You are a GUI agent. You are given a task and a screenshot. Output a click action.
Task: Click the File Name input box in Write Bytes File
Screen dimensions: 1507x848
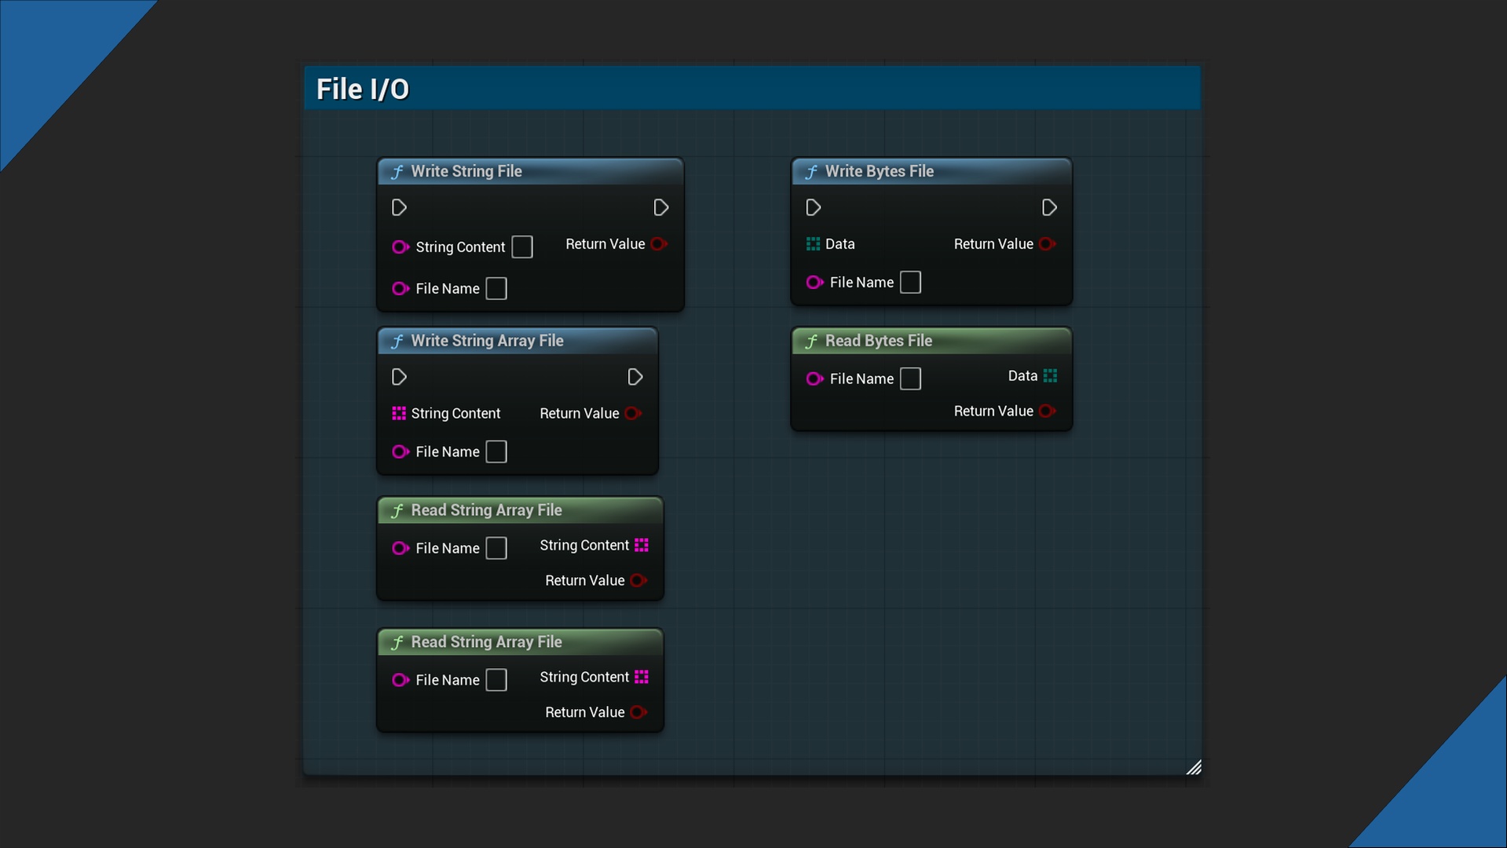pyautogui.click(x=910, y=282)
